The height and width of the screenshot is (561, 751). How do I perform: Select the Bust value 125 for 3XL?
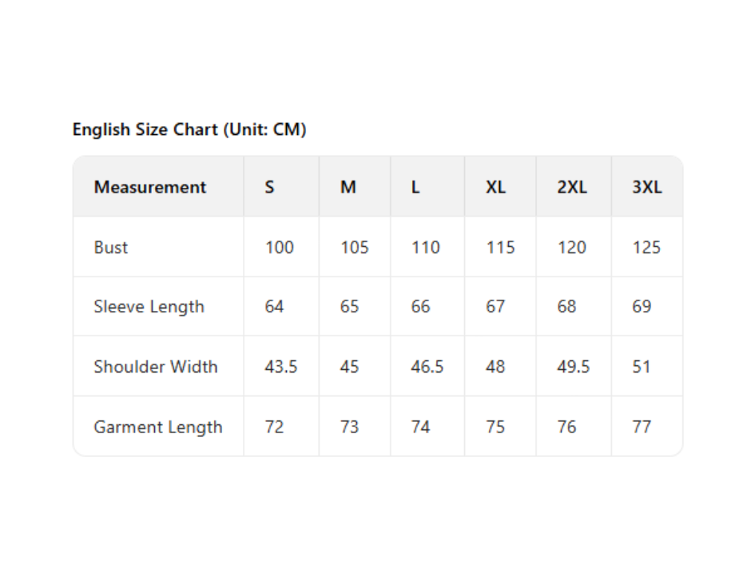646,247
